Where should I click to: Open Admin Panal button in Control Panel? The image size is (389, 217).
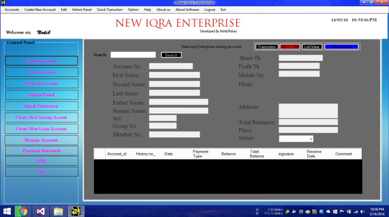41,95
